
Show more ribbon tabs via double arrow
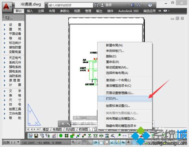click(x=160, y=11)
